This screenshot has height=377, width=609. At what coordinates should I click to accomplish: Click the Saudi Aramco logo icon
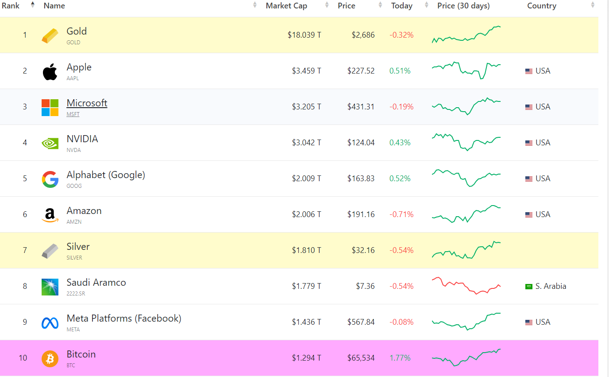[x=50, y=287]
